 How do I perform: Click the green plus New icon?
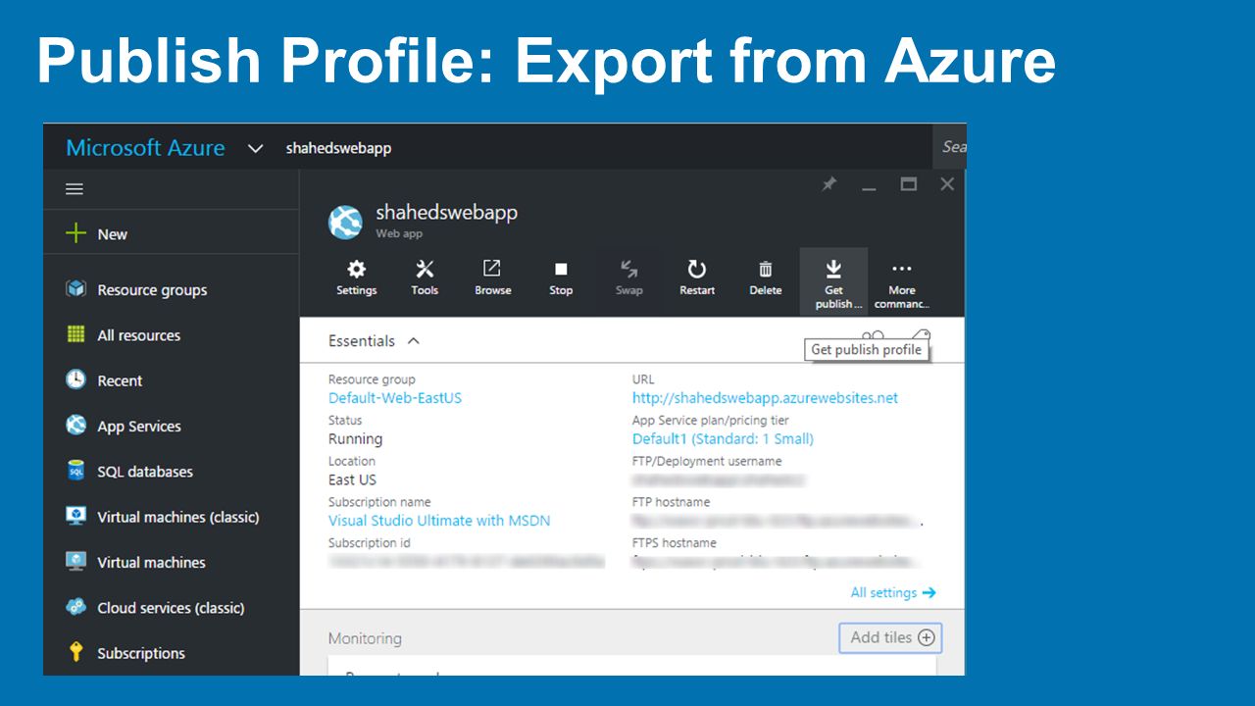click(75, 233)
